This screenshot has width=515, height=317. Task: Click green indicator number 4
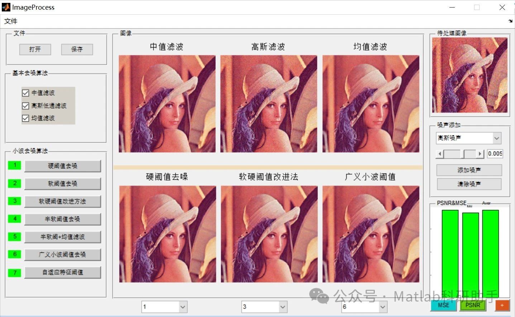15,218
